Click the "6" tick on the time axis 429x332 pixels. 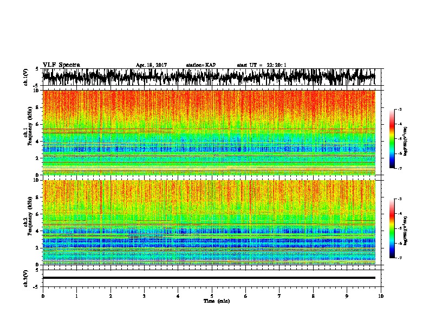(246, 296)
